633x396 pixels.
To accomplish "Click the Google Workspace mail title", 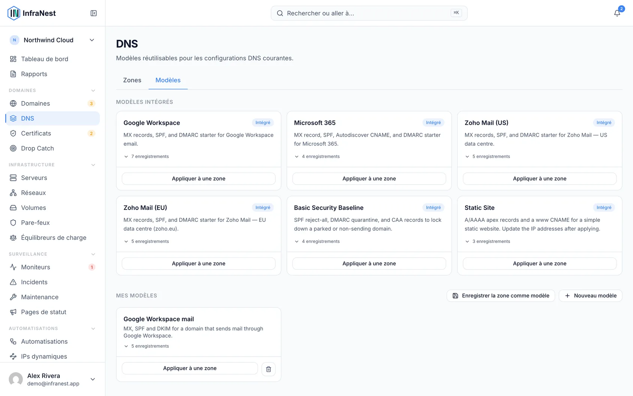I will (159, 319).
